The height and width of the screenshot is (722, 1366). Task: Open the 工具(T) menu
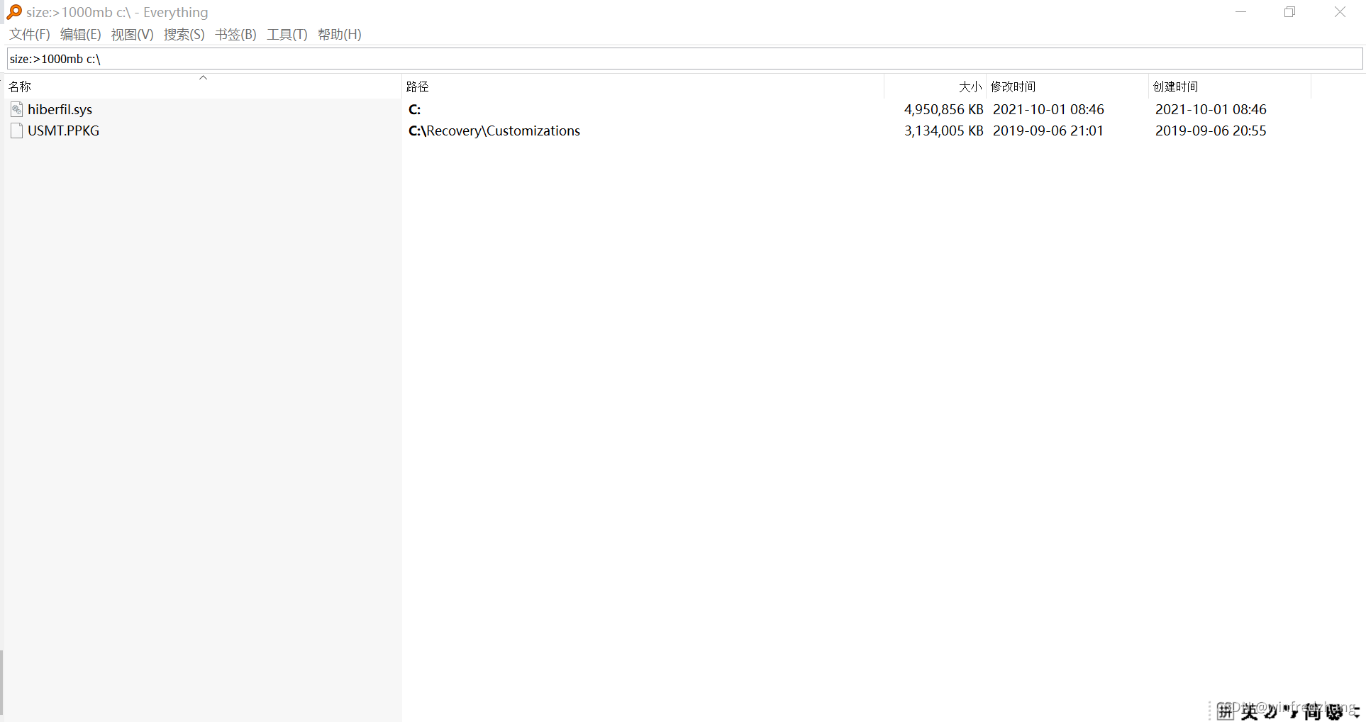point(287,35)
